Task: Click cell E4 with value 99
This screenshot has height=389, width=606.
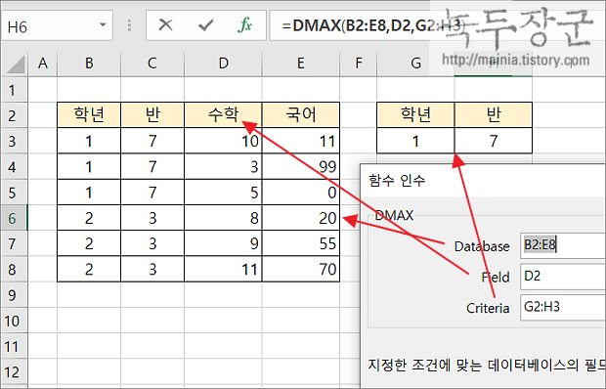Action: click(x=301, y=166)
